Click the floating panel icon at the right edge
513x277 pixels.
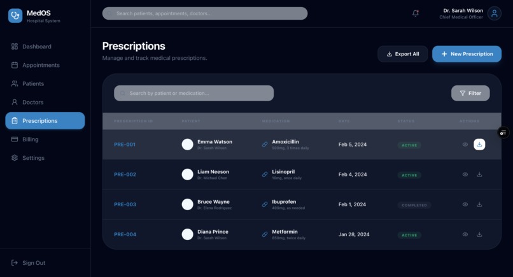[503, 132]
